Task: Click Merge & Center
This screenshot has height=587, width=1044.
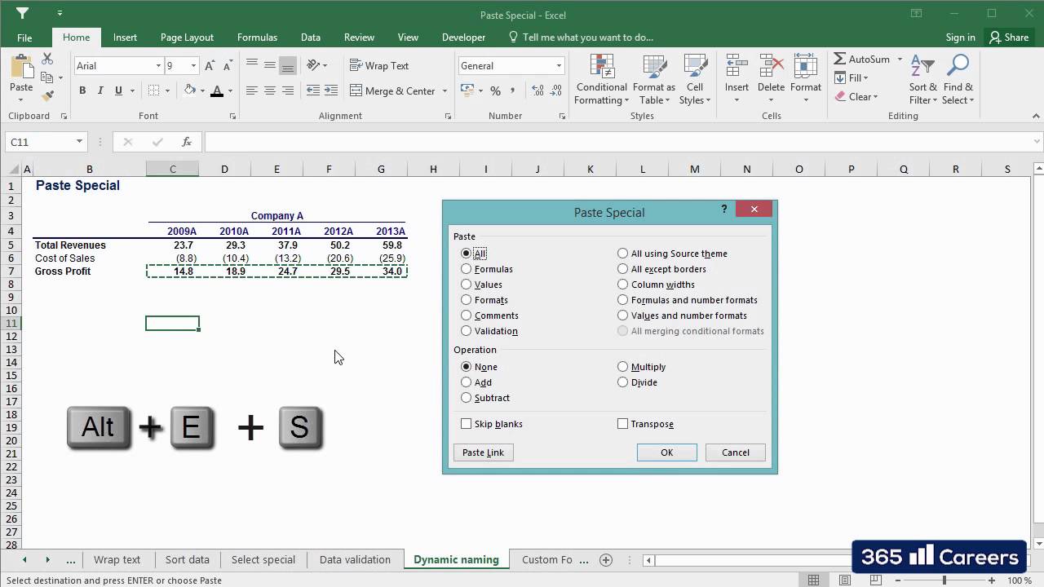Action: [x=393, y=90]
